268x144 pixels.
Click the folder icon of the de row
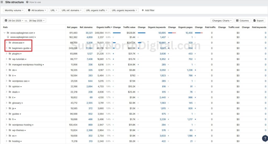(x=10, y=70)
